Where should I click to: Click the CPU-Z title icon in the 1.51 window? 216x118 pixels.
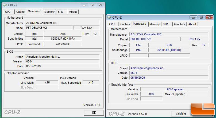point(5,5)
